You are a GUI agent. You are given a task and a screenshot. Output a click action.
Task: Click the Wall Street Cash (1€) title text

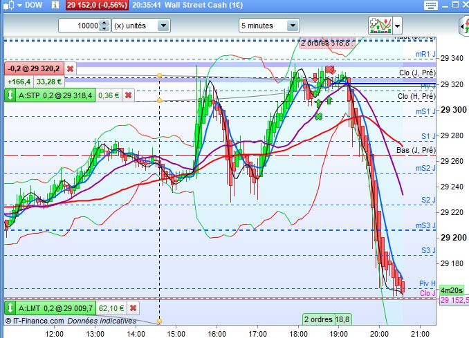pos(203,5)
